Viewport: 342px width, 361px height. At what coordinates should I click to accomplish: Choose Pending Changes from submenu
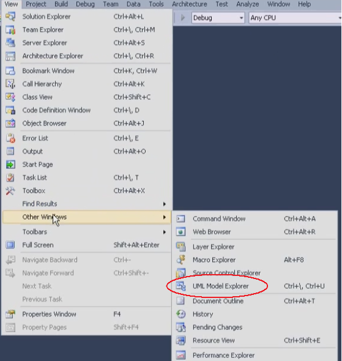[x=255, y=327]
